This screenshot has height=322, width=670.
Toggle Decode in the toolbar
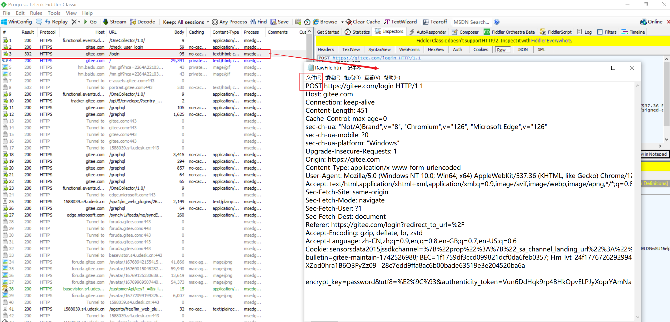(142, 22)
